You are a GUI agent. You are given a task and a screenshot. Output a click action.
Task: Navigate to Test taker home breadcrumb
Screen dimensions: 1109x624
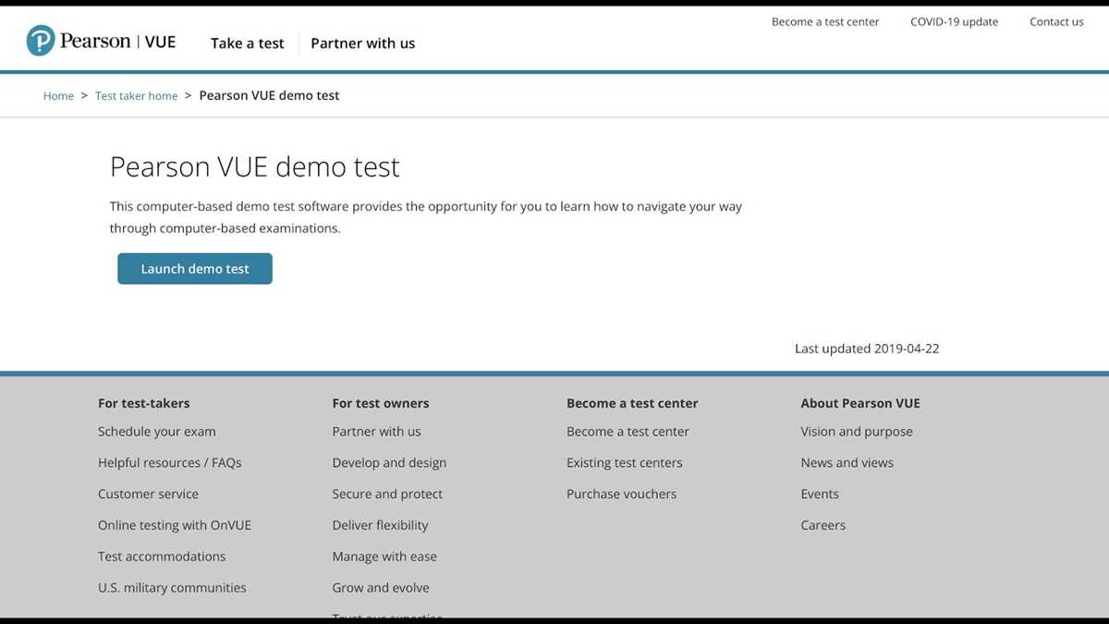136,96
